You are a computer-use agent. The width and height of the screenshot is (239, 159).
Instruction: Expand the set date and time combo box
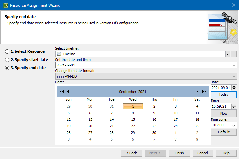tap(234, 65)
